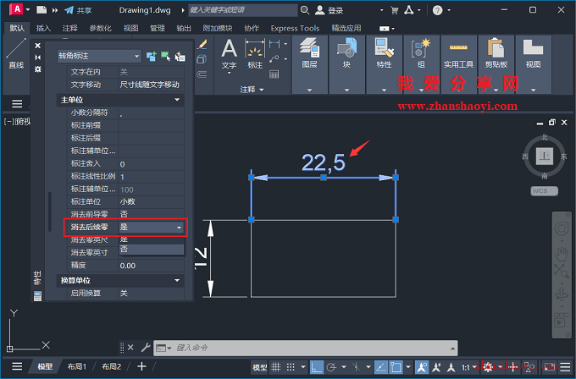Switch to the 参数化 ribbon tab
Image resolution: width=576 pixels, height=379 pixels.
coord(100,28)
